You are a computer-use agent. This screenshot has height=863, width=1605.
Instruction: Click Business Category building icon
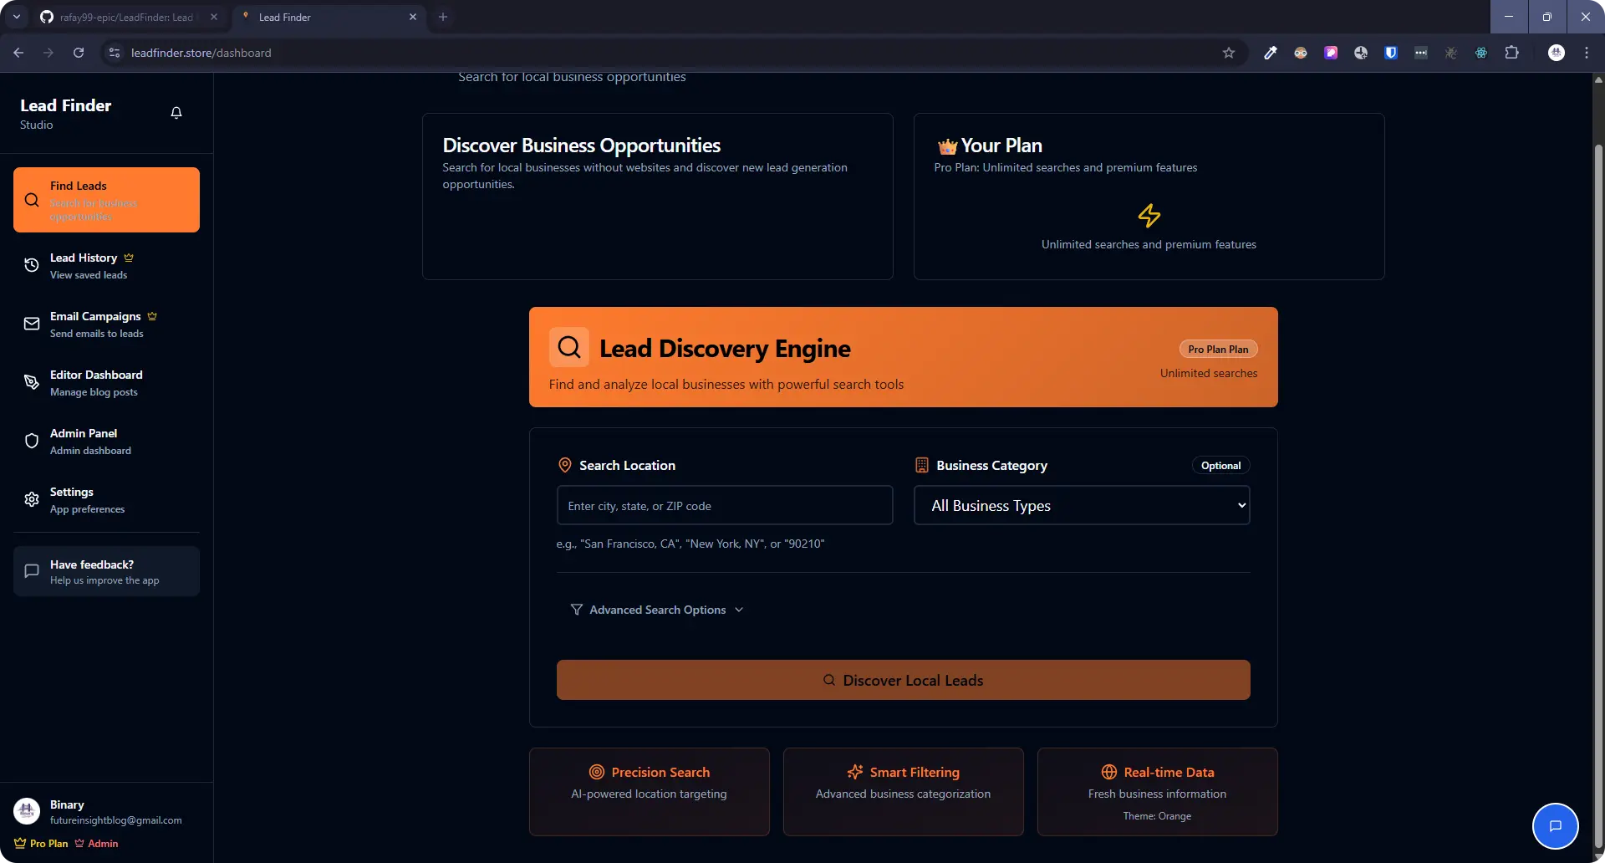tap(922, 465)
